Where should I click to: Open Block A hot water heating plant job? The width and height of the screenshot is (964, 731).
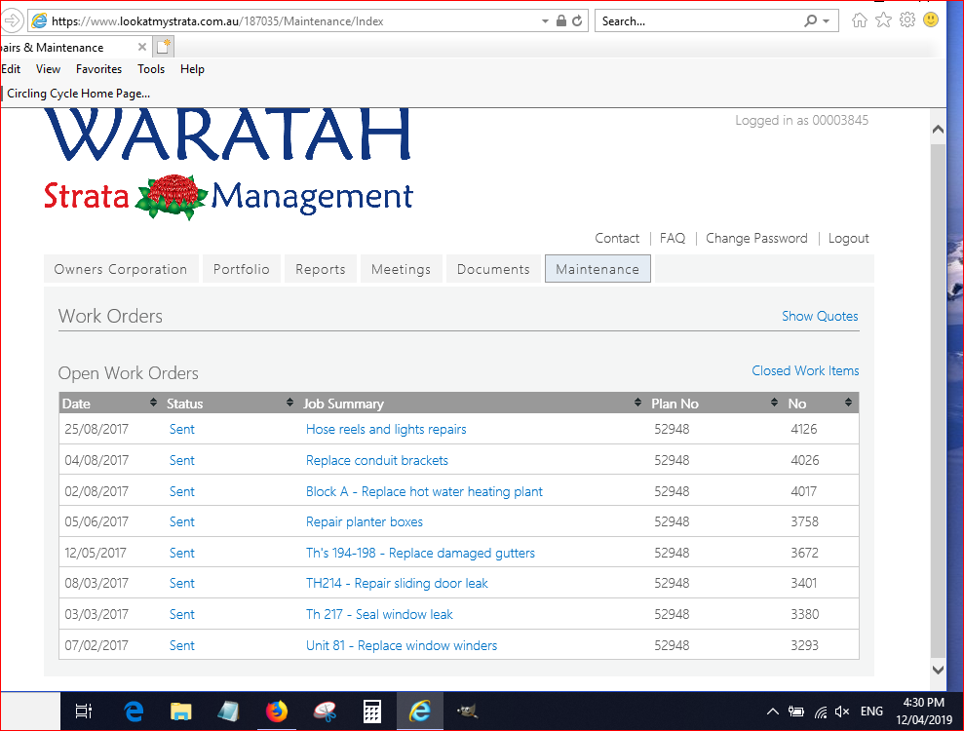pyautogui.click(x=424, y=492)
